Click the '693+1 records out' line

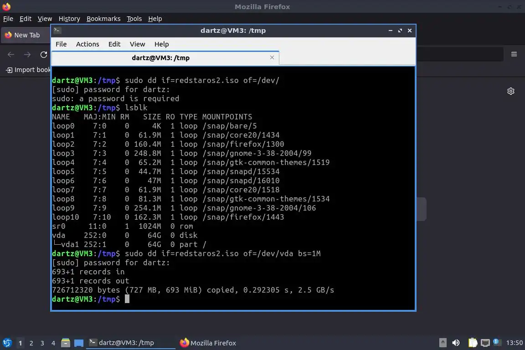(90, 281)
